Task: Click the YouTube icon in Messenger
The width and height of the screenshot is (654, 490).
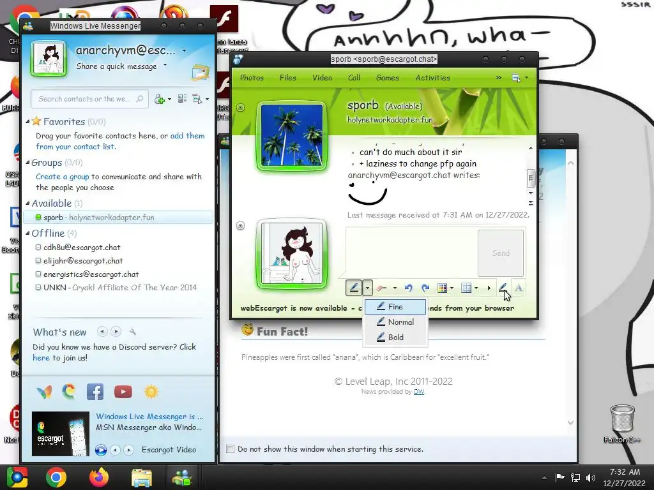Action: pyautogui.click(x=123, y=392)
